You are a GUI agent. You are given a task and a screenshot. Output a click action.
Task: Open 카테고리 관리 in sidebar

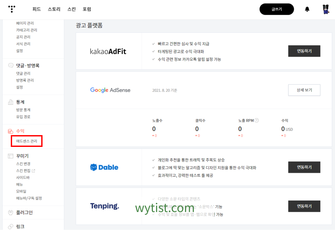point(27,30)
